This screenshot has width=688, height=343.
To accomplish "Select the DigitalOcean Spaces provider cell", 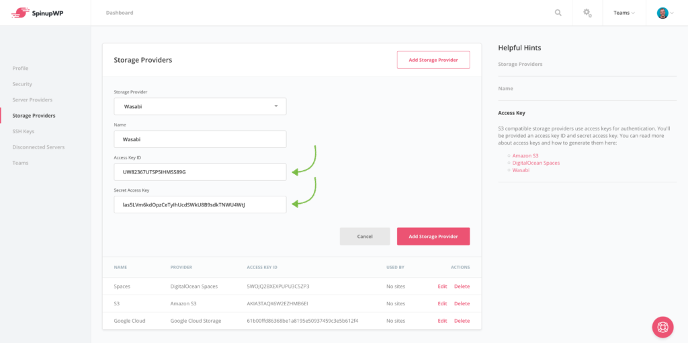I will [x=194, y=287].
